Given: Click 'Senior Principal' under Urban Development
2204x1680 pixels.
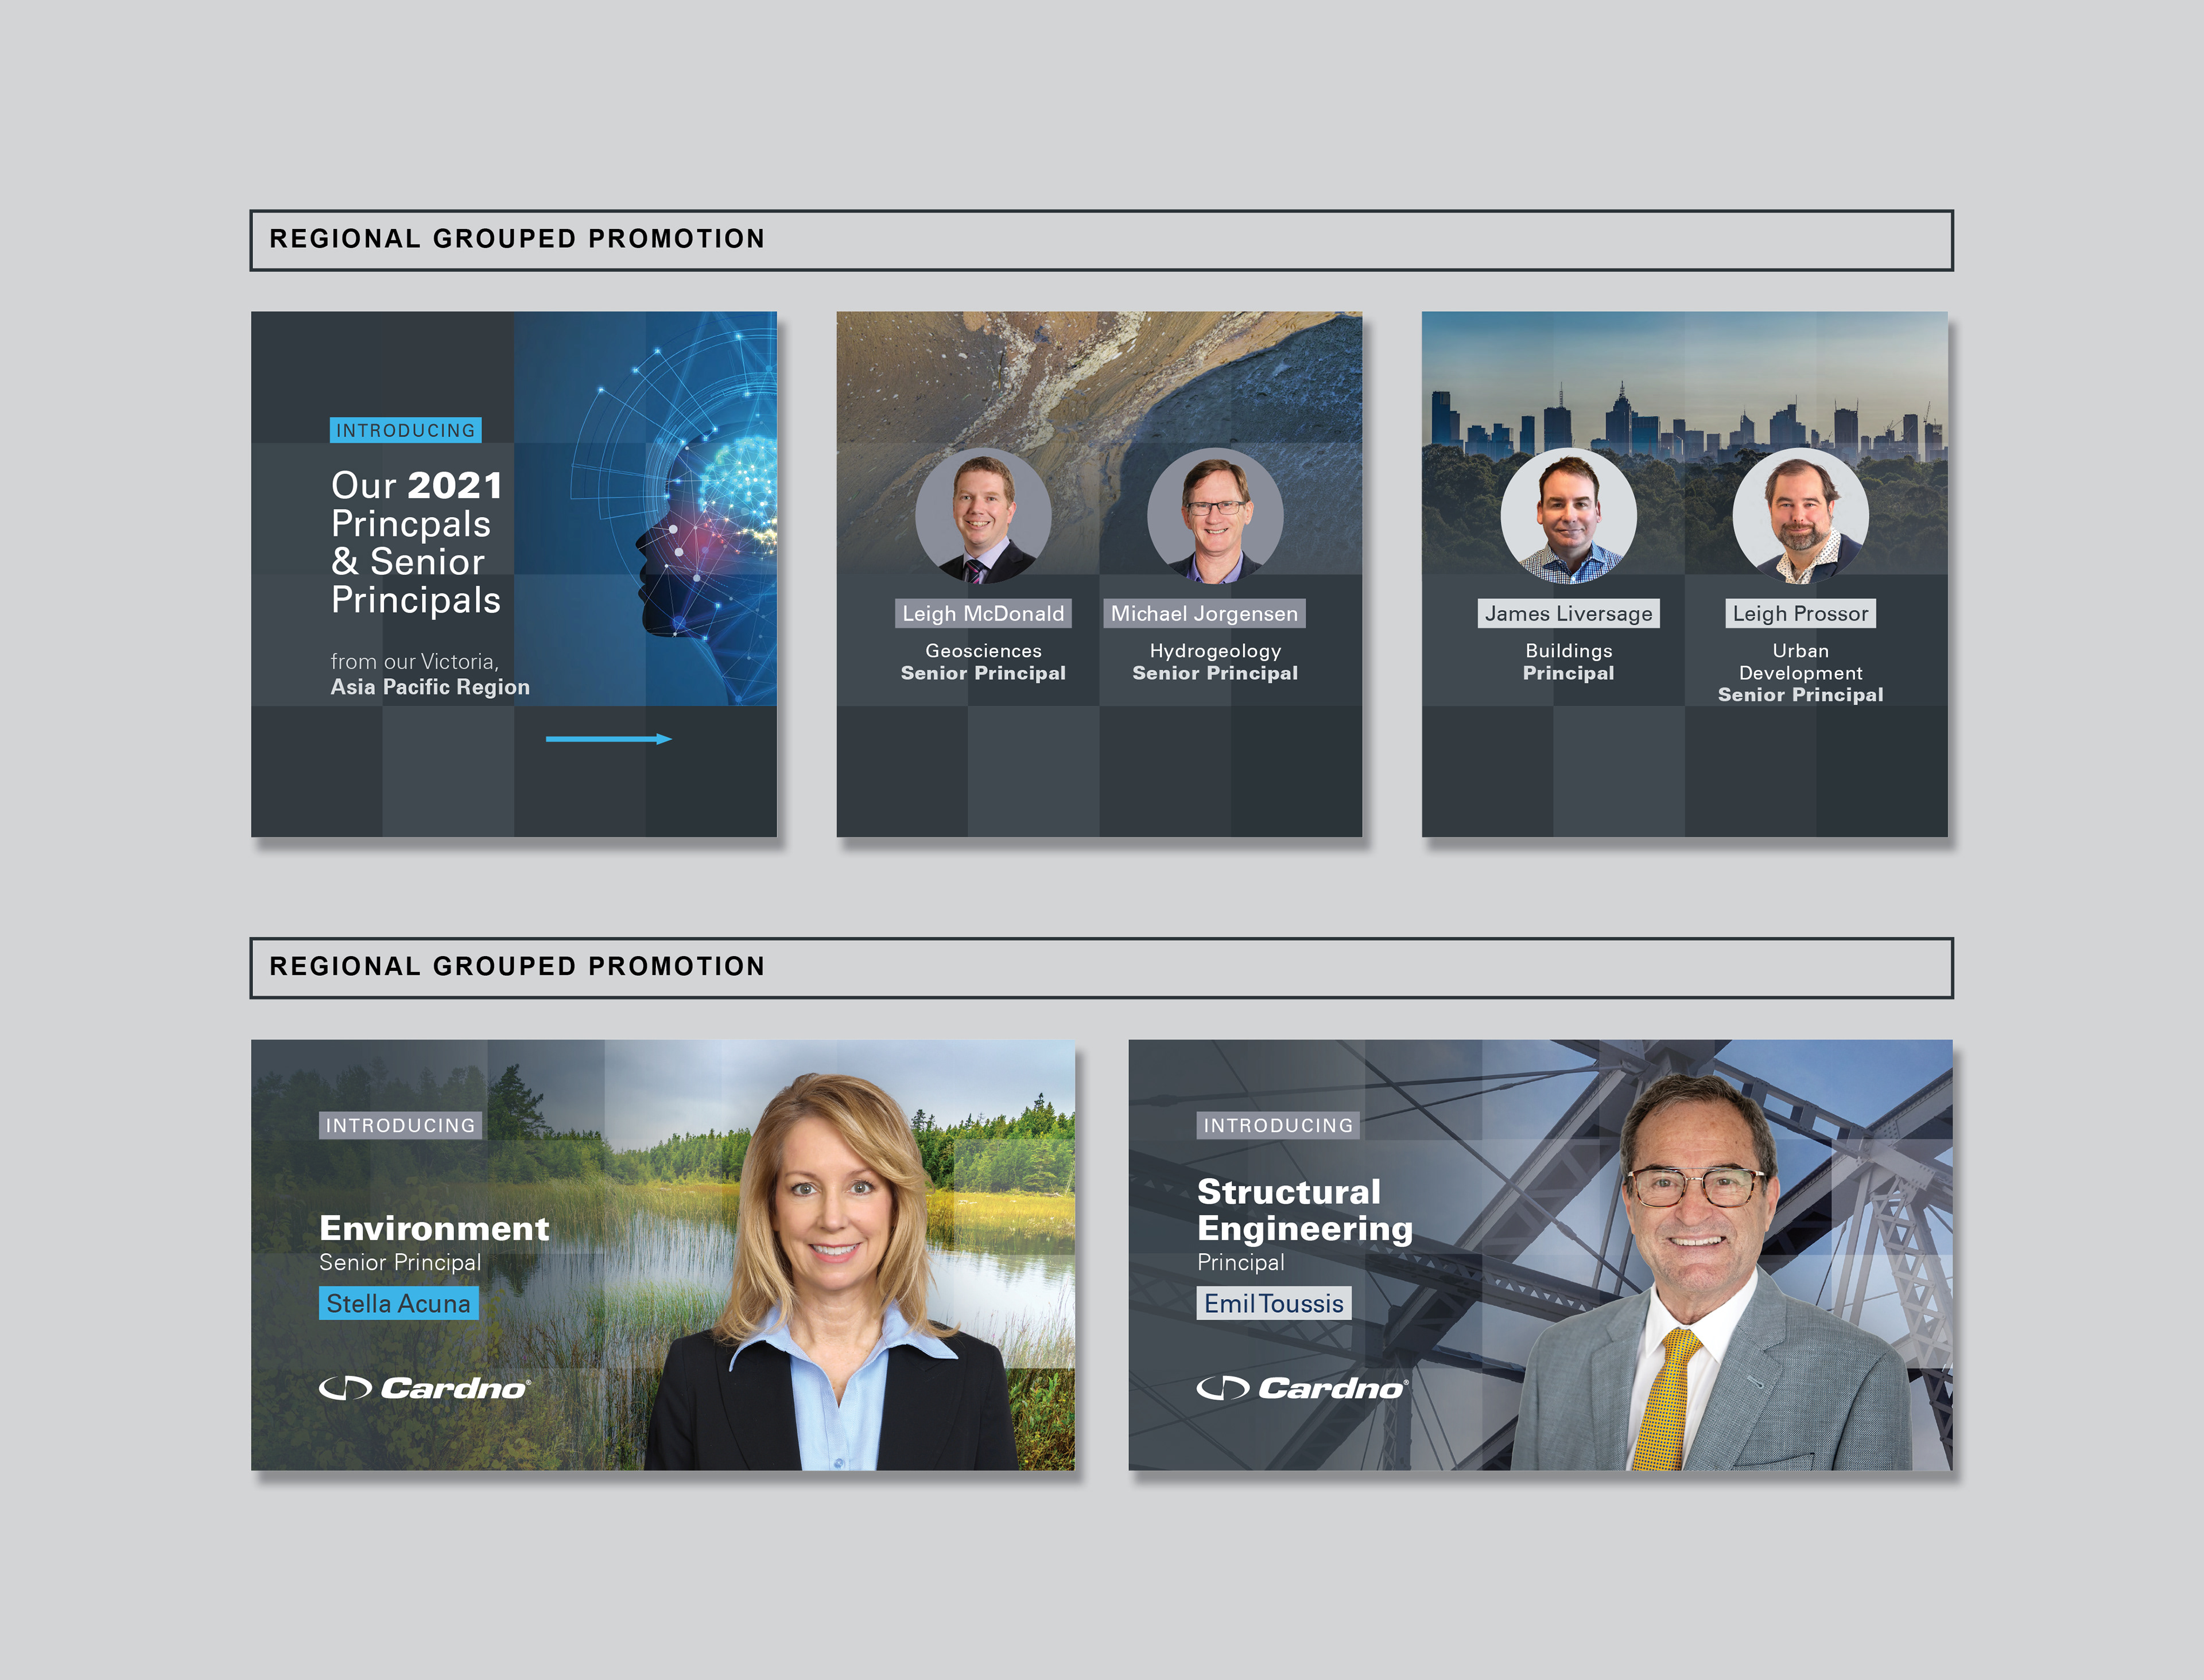Looking at the screenshot, I should pyautogui.click(x=1800, y=695).
